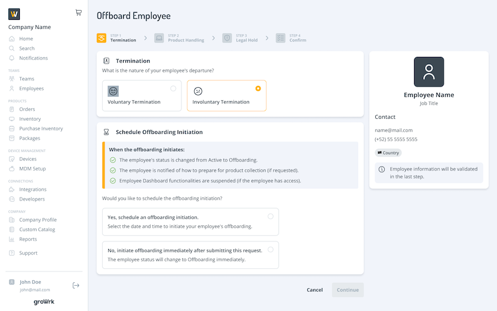Choose Yes, schedule an offboarding initiation
Screen dimensions: 497x311
[271, 216]
